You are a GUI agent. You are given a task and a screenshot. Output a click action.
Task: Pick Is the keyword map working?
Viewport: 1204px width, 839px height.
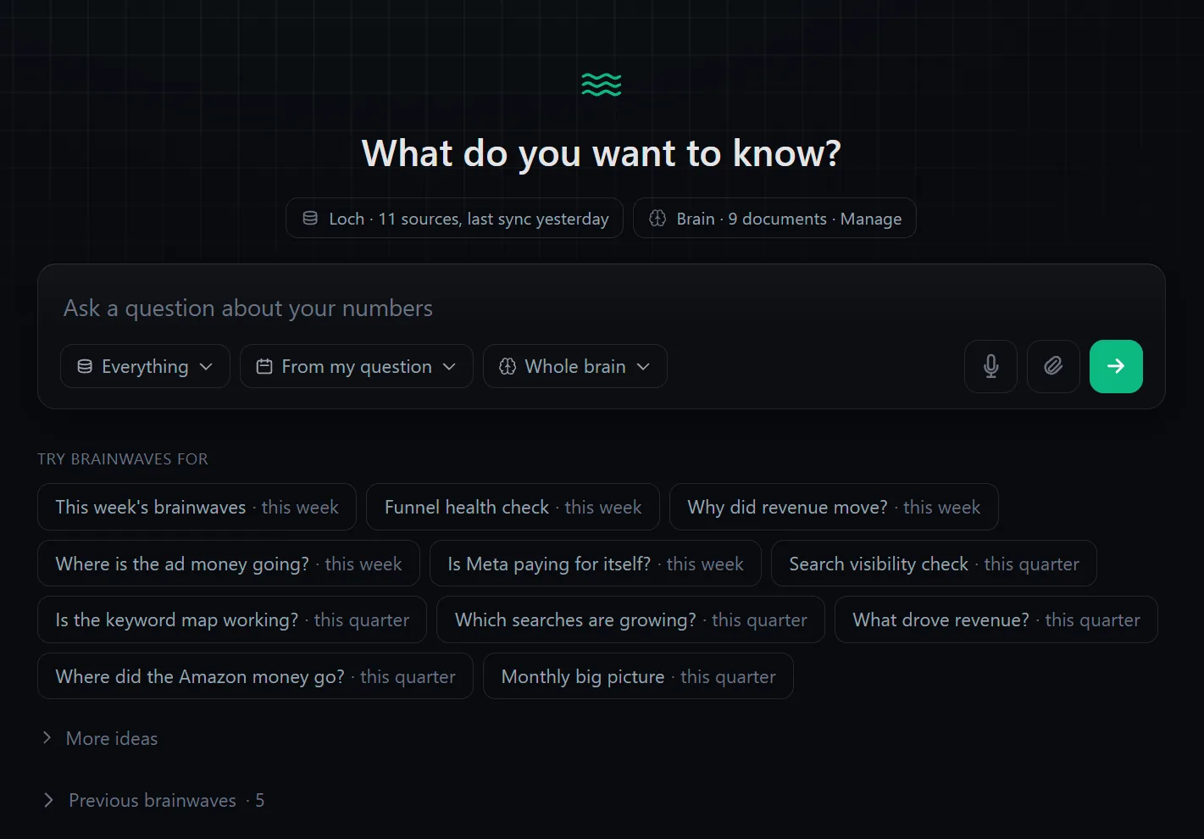coord(232,620)
